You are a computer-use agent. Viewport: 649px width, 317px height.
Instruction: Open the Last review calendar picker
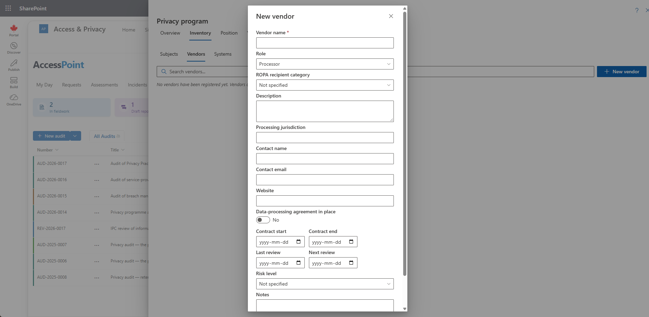298,263
